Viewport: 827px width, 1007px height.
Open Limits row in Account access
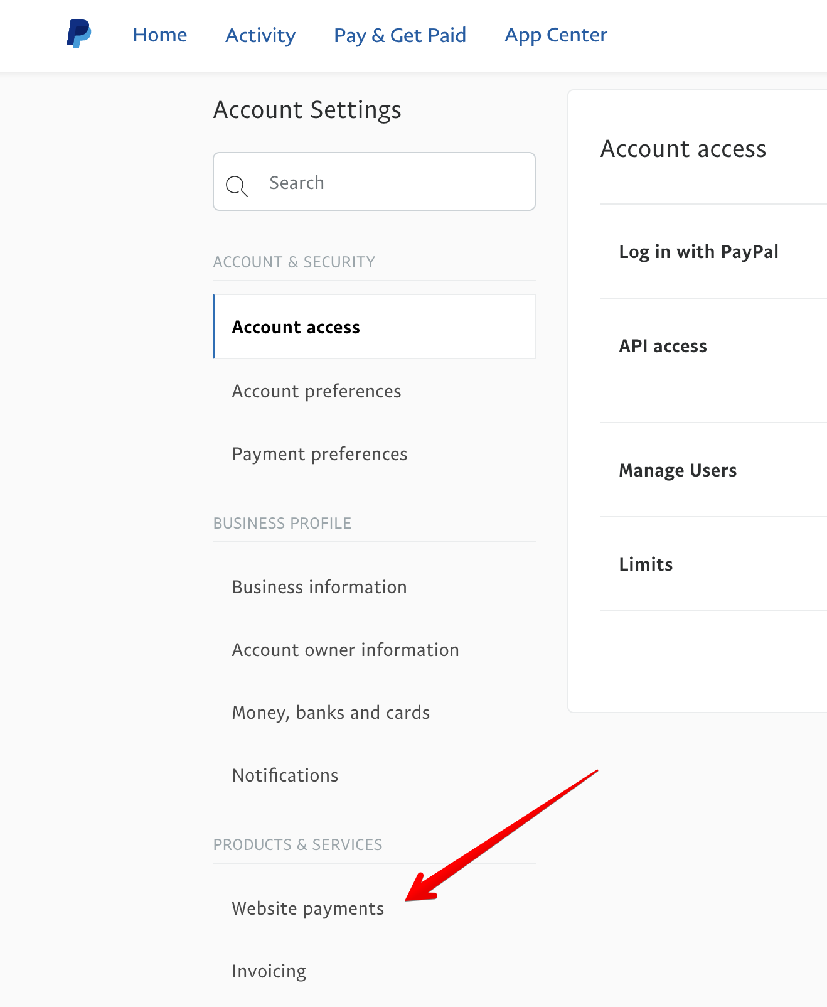(x=646, y=564)
